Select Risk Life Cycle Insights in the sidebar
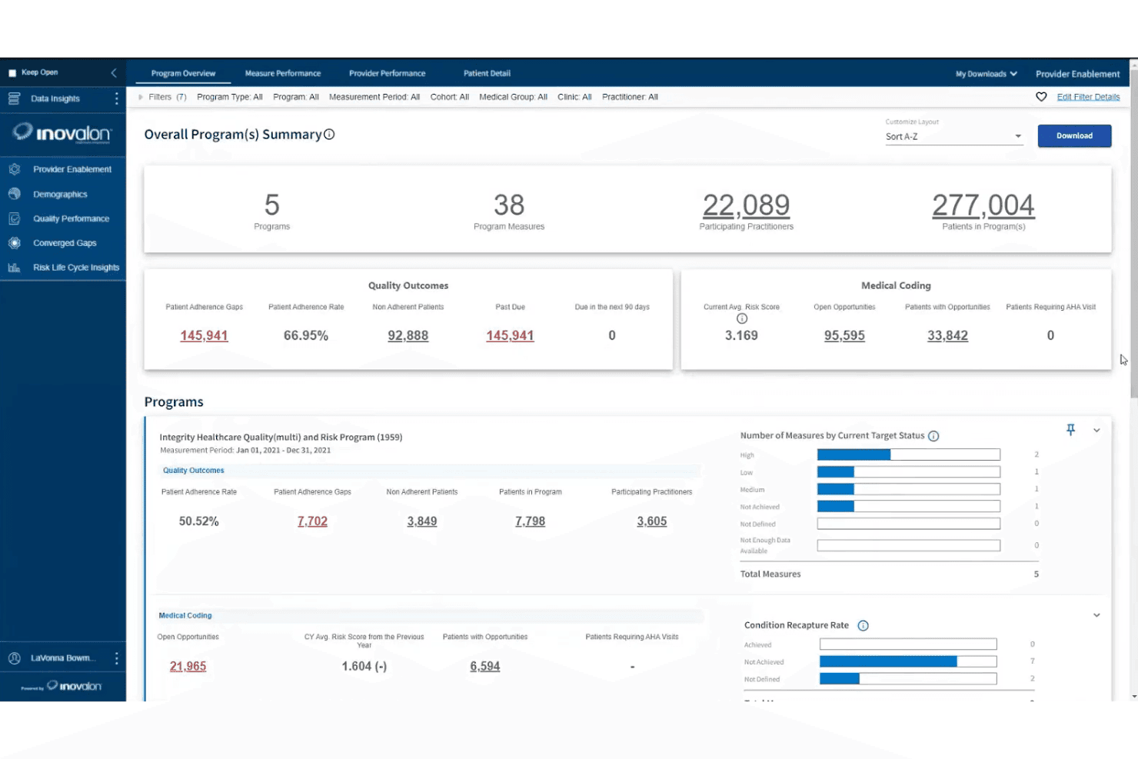 [x=76, y=268]
